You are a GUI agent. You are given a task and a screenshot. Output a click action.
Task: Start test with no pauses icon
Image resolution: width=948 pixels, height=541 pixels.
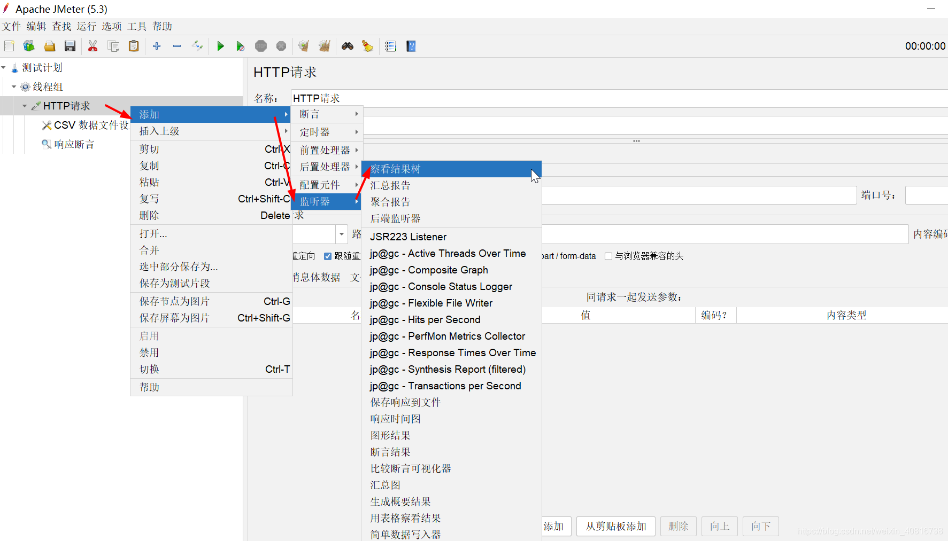tap(241, 46)
